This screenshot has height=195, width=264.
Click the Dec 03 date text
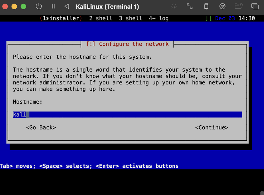[225, 18]
